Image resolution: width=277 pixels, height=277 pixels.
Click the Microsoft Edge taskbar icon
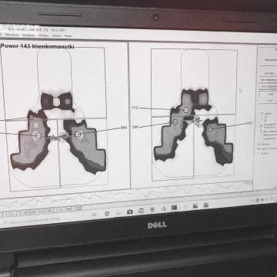(107, 213)
